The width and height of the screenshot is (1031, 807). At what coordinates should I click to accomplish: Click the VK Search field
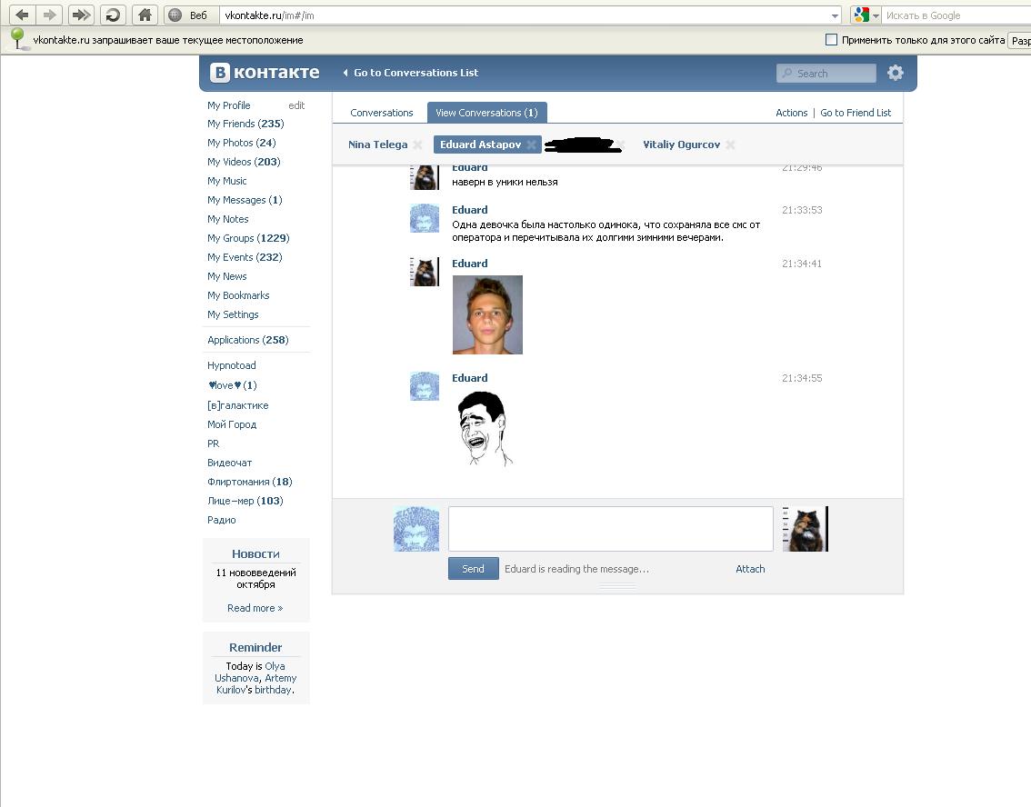(x=826, y=73)
